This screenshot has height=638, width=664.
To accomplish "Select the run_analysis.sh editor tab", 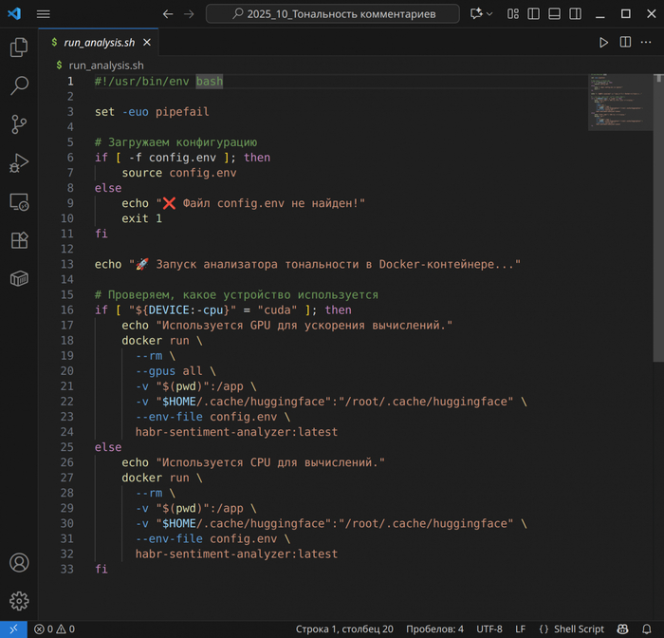I will [x=99, y=43].
